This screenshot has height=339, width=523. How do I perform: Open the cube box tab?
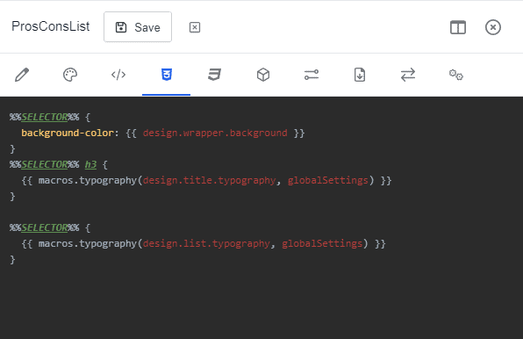[x=263, y=75]
